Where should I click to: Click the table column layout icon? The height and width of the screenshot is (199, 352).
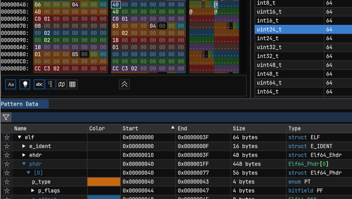[x=72, y=84]
